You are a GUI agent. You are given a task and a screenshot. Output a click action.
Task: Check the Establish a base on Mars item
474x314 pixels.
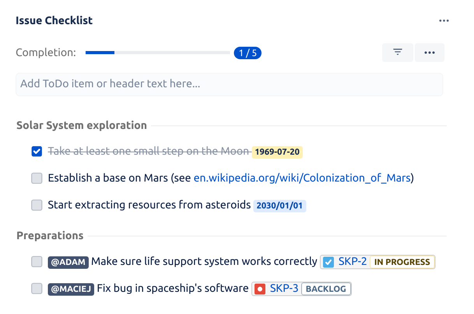(37, 178)
